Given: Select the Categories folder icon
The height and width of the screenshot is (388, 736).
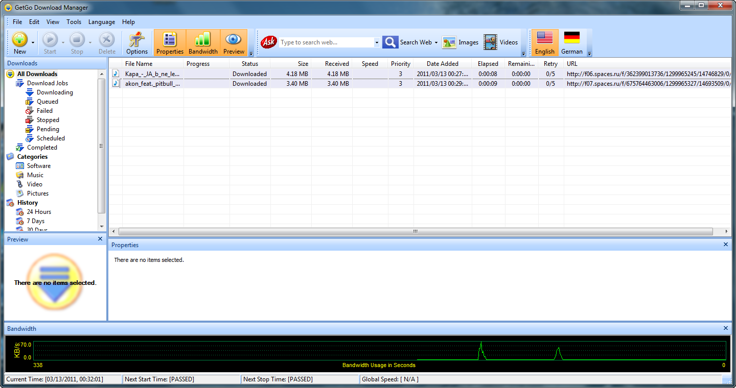Looking at the screenshot, I should coord(10,157).
